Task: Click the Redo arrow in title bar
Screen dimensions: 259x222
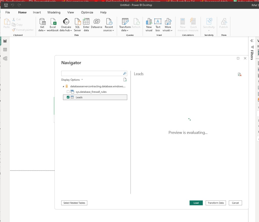Action: pos(19,5)
